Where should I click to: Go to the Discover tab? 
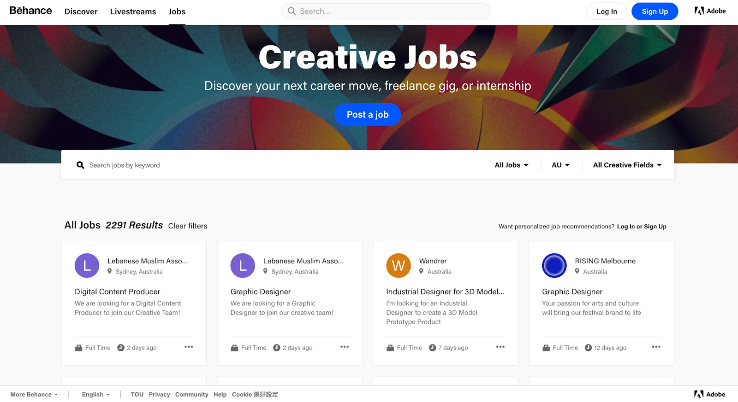(x=81, y=12)
